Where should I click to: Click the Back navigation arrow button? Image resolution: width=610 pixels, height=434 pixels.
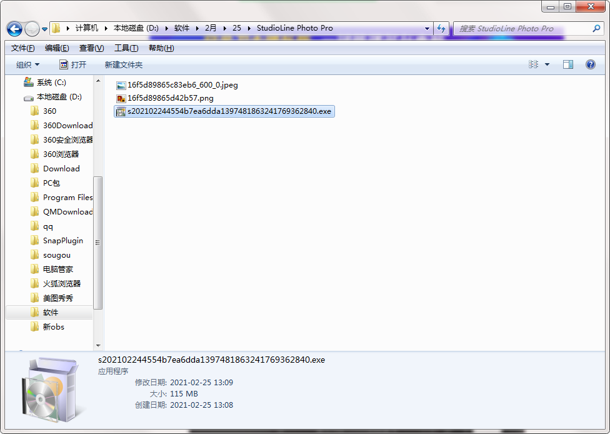coord(14,29)
